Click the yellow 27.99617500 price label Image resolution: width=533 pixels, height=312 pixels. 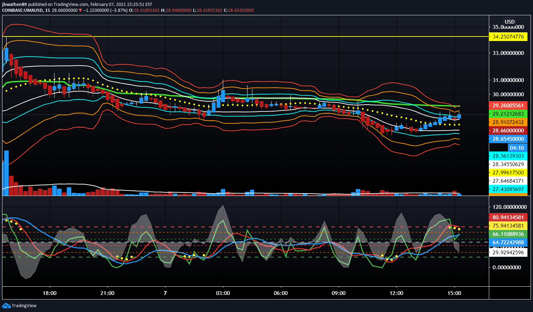coord(508,173)
